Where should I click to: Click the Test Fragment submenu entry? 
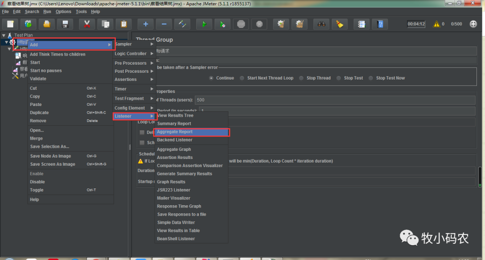coord(134,98)
